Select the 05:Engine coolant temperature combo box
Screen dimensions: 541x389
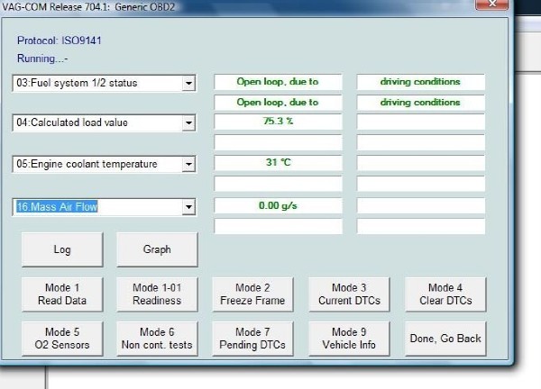105,164
